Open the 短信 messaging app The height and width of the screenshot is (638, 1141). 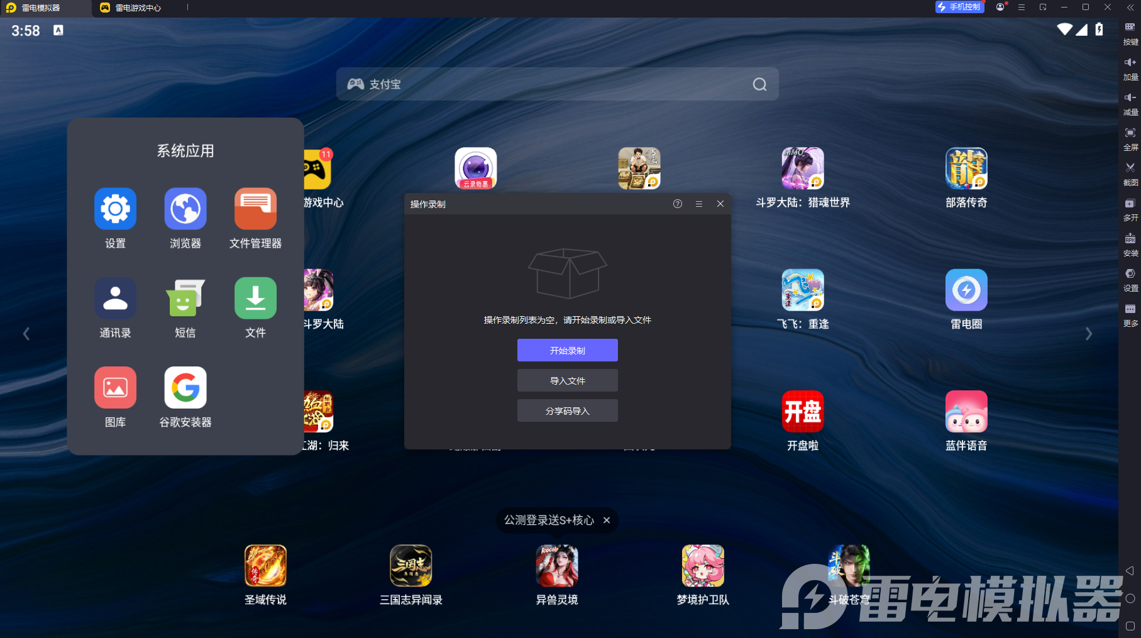185,299
